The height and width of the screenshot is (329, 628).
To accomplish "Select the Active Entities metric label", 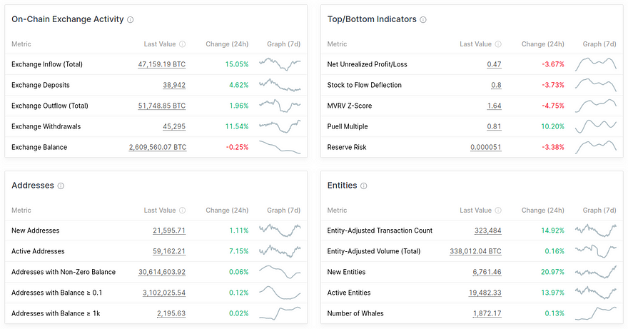I will coord(349,293).
